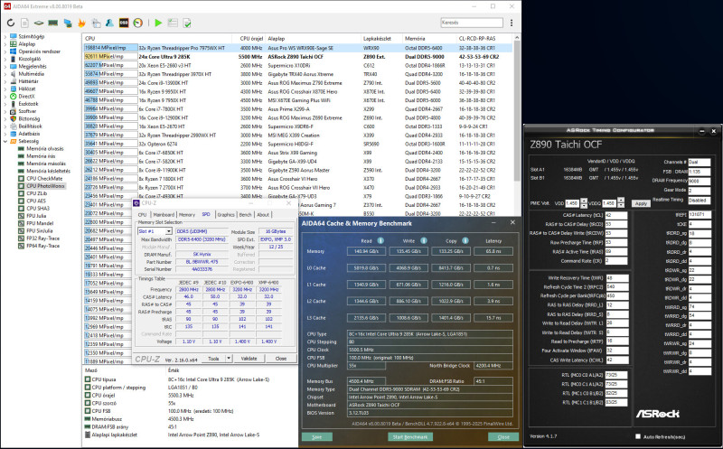
Task: Switch to the Mainboard tab in CPU-Z
Action: coord(163,215)
